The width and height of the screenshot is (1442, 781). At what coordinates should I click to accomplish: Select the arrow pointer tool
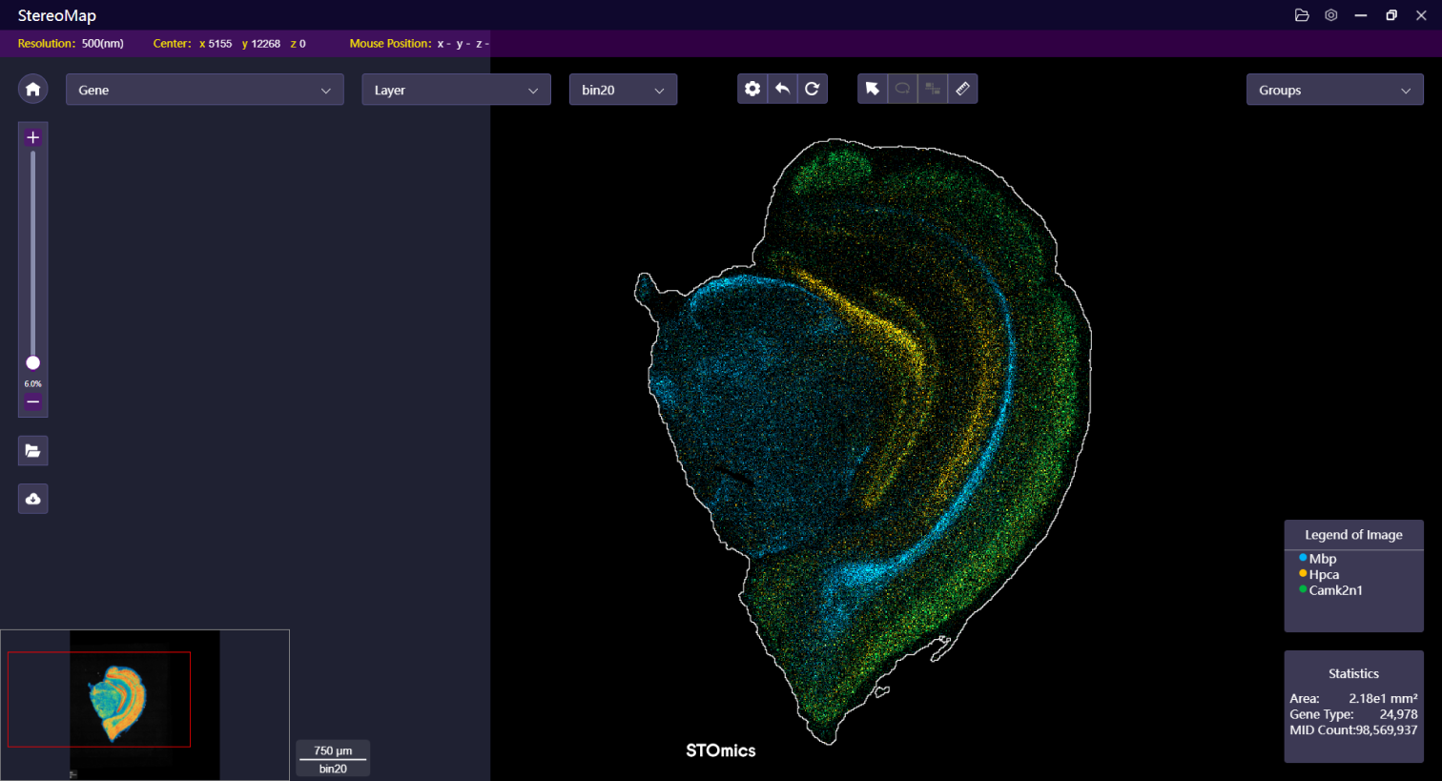click(872, 89)
